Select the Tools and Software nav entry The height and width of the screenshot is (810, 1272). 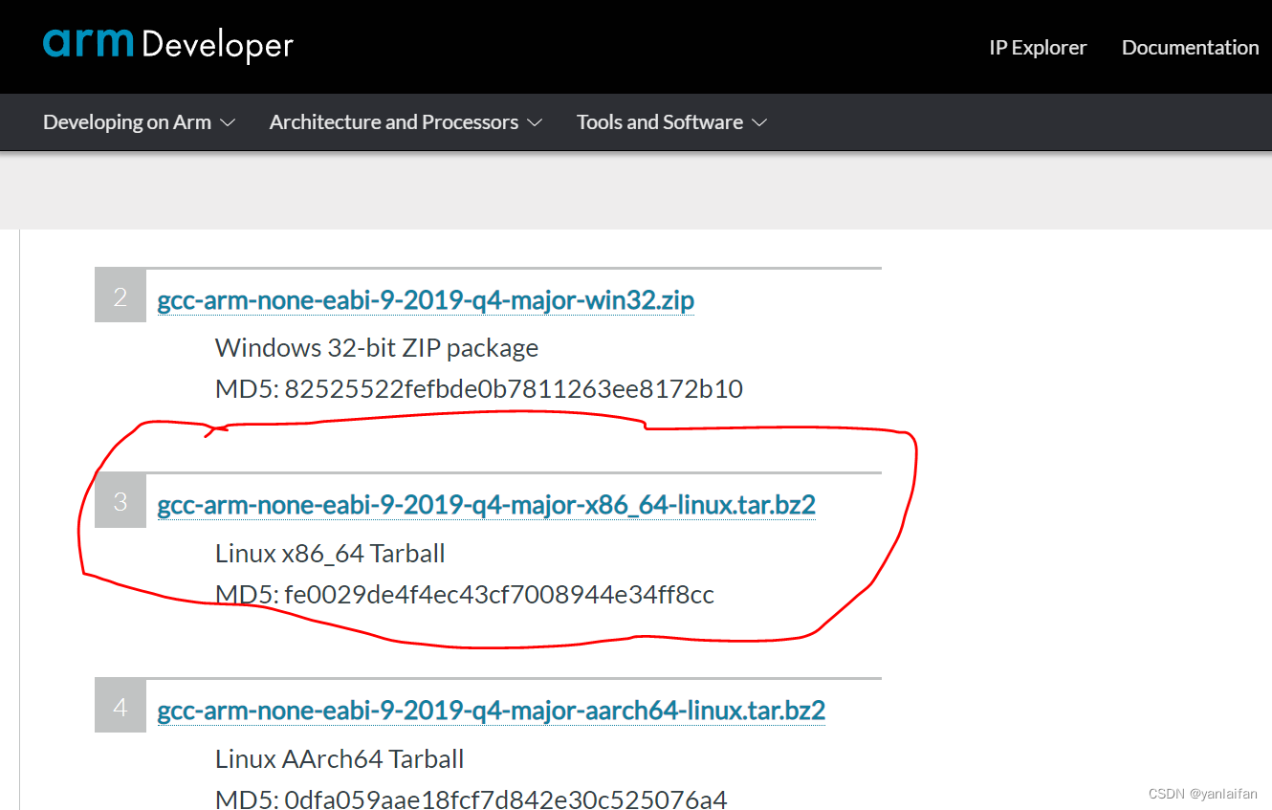[671, 121]
